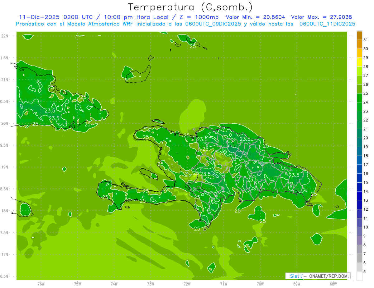This screenshot has width=374, height=288.
Task: Click the "17N" latitude axis label
Action: (5, 254)
